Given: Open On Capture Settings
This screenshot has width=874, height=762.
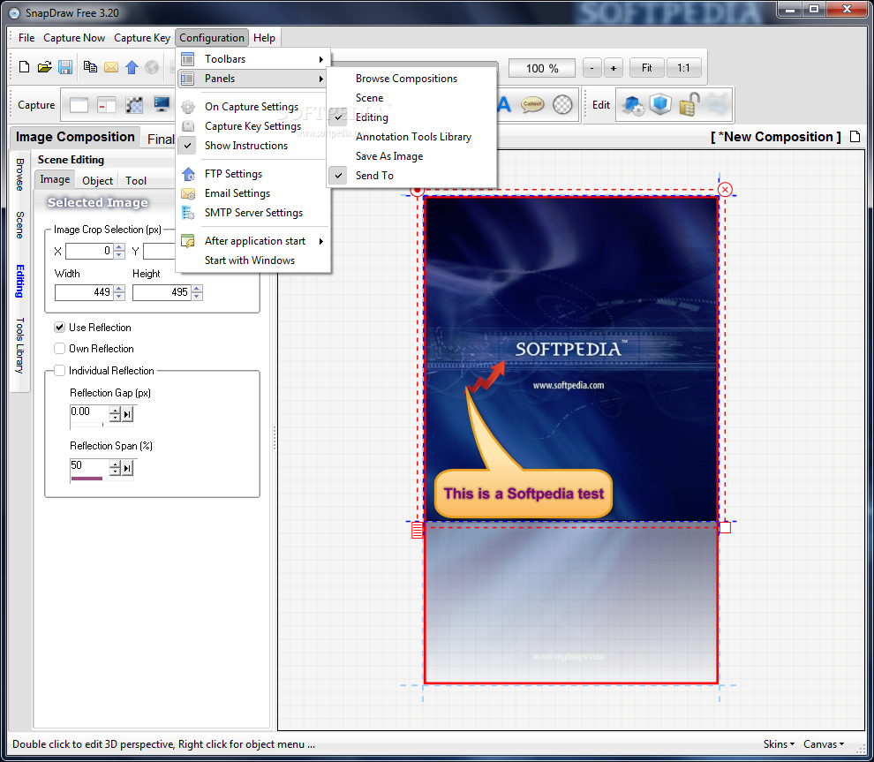Looking at the screenshot, I should [x=253, y=107].
